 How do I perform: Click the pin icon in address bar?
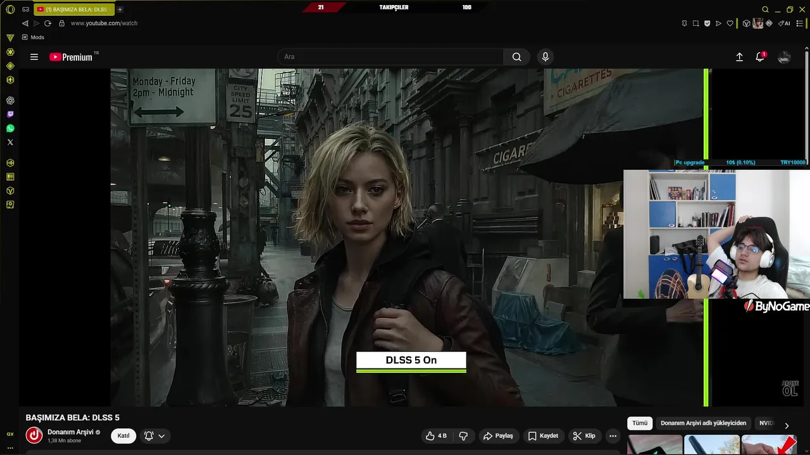pyautogui.click(x=684, y=23)
